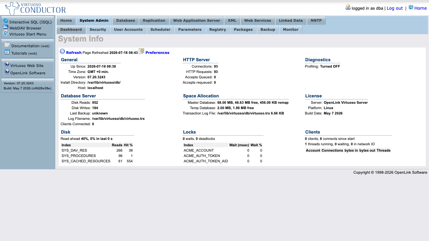This screenshot has height=241, width=429.
Task: Click install directory /var/lib/virtuoso/db/ value
Action: [104, 83]
